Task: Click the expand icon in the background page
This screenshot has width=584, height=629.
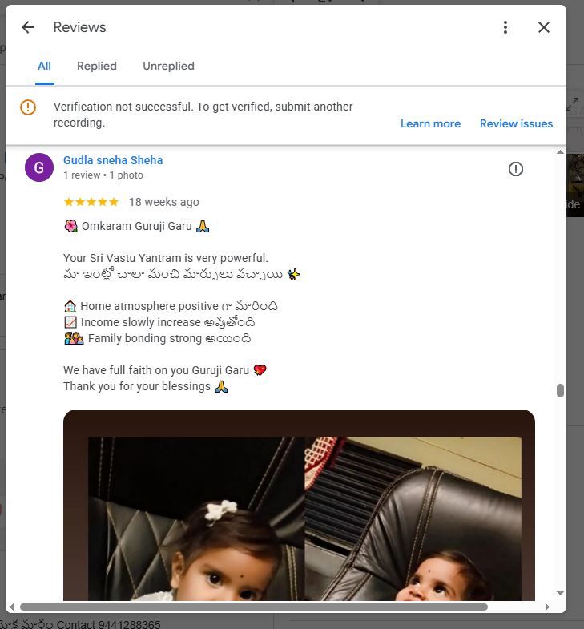Action: [573, 104]
